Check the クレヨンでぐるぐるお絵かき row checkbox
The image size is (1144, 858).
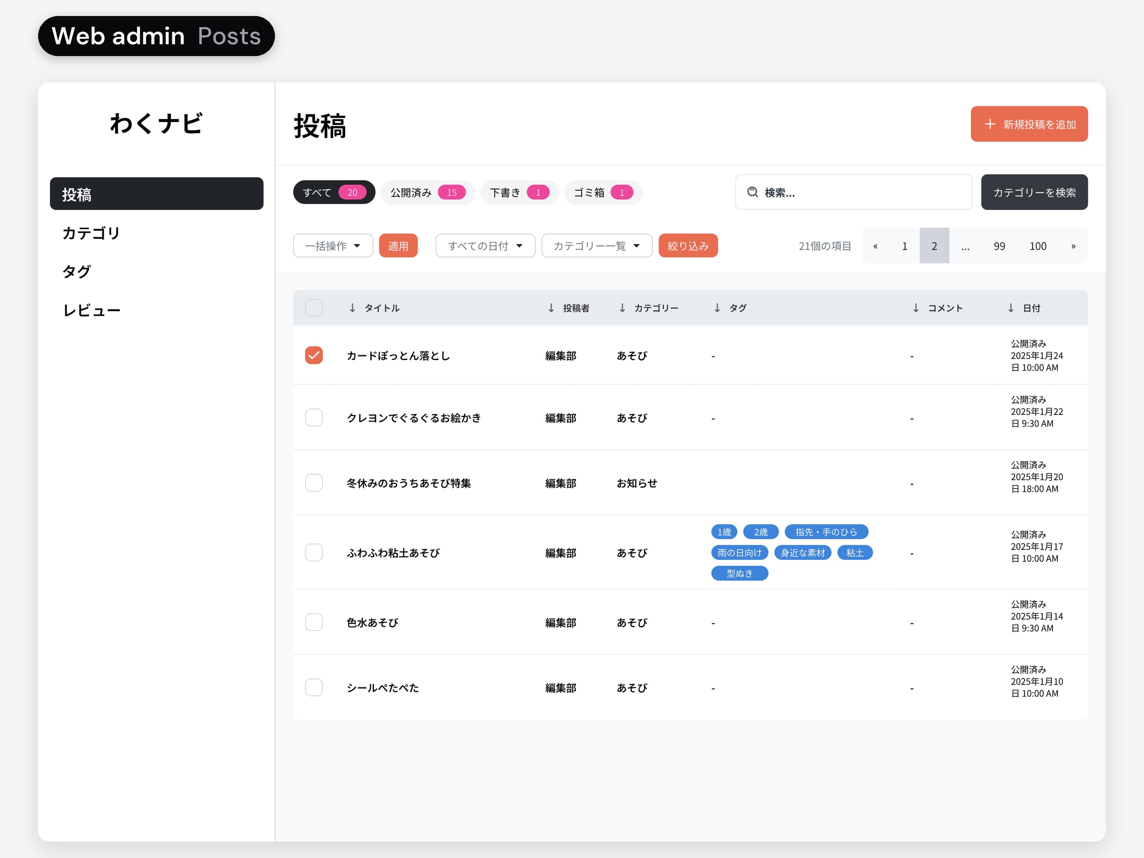pyautogui.click(x=314, y=417)
